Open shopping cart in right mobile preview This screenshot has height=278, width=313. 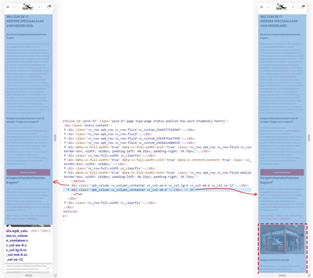(x=302, y=7)
